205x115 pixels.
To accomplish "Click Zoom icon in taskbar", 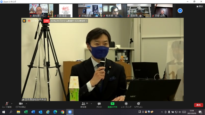I will (x=70, y=112).
